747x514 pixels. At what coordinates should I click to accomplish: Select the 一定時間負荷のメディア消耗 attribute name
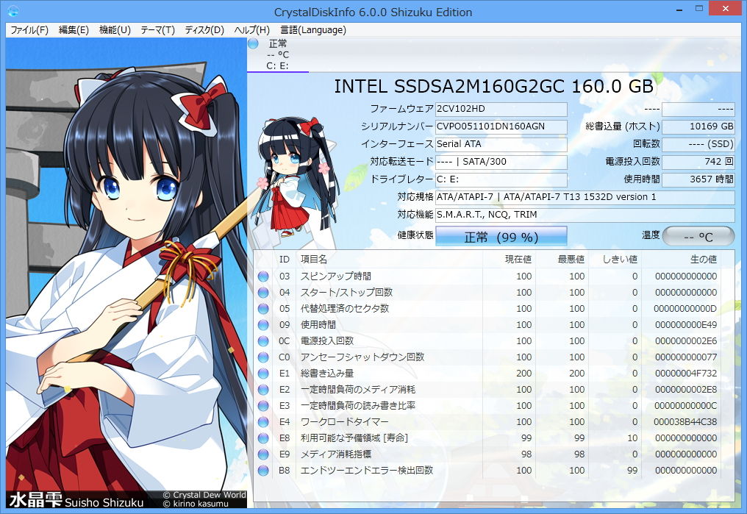358,390
